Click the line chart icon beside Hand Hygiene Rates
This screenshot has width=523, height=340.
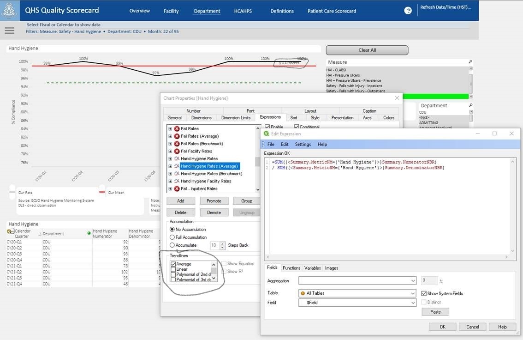(177, 158)
